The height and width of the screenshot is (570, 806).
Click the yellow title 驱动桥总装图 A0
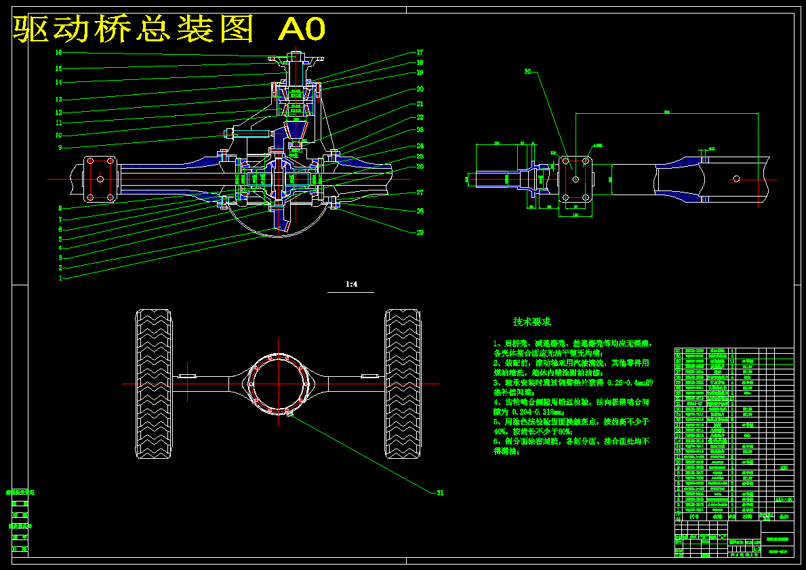tap(169, 29)
